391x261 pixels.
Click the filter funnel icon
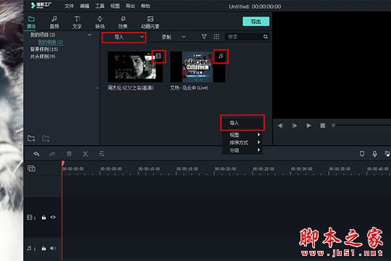204,37
